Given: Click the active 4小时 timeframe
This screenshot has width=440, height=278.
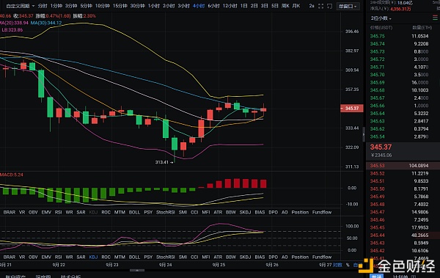Looking at the screenshot, I should click(199, 6).
